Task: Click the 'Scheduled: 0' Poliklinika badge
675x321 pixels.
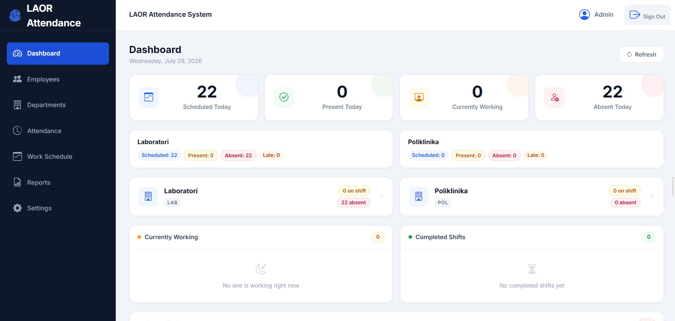Action: [428, 155]
